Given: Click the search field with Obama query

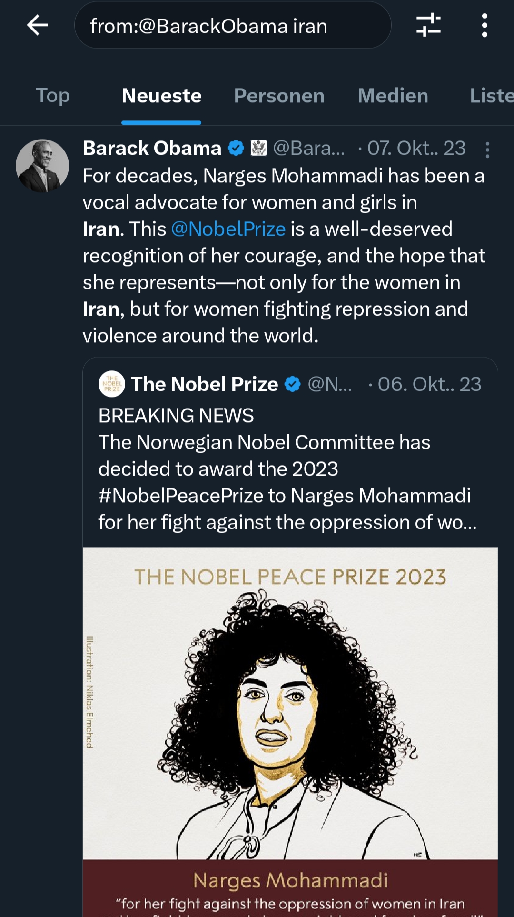Looking at the screenshot, I should click(x=233, y=26).
